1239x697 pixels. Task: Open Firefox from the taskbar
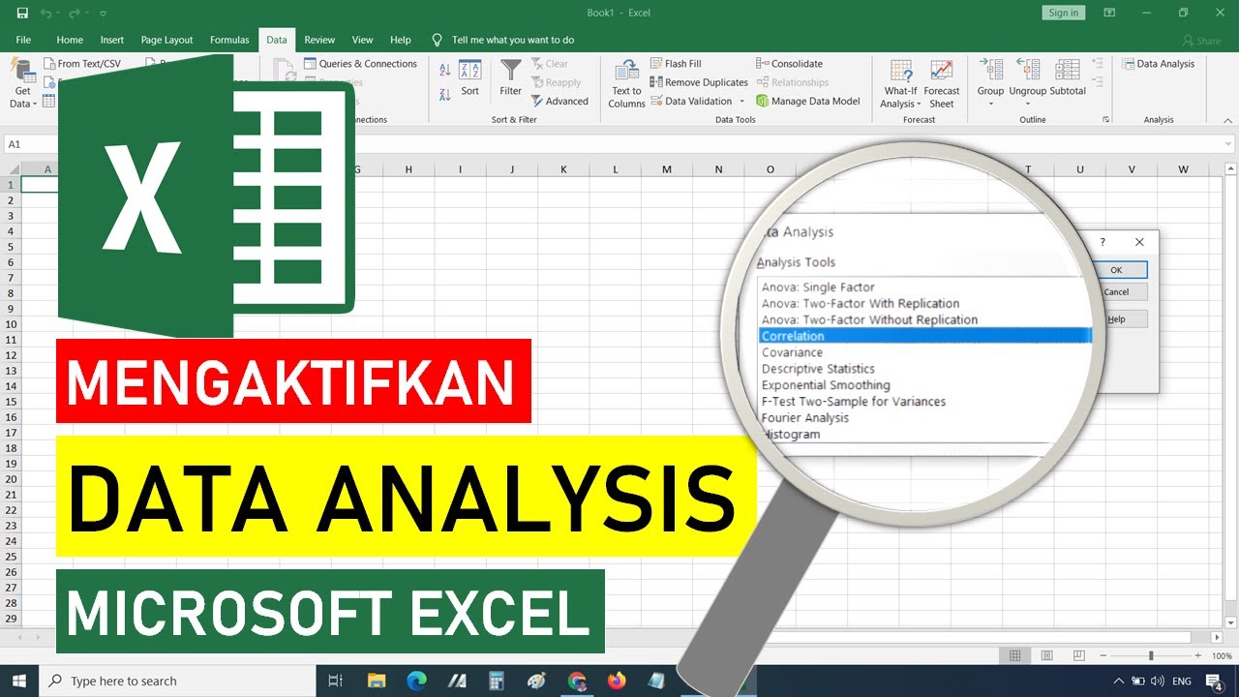tap(617, 681)
